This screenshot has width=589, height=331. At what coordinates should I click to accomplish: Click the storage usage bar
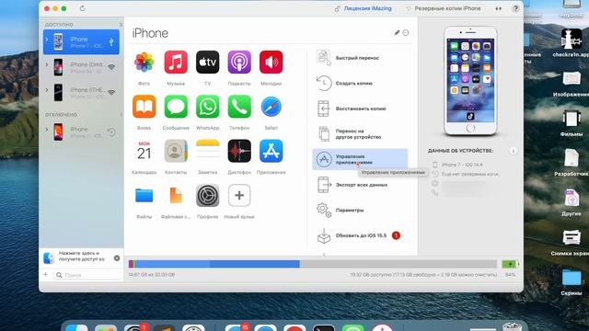click(313, 264)
